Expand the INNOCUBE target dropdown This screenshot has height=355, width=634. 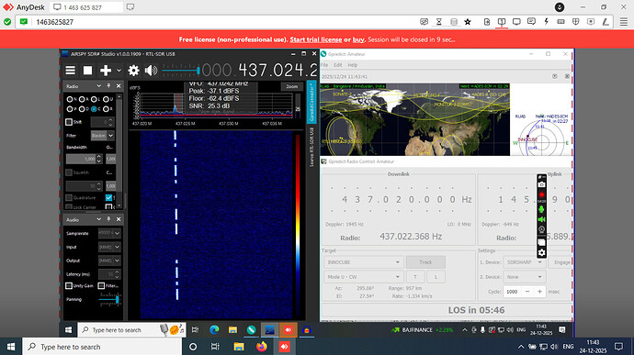363,262
